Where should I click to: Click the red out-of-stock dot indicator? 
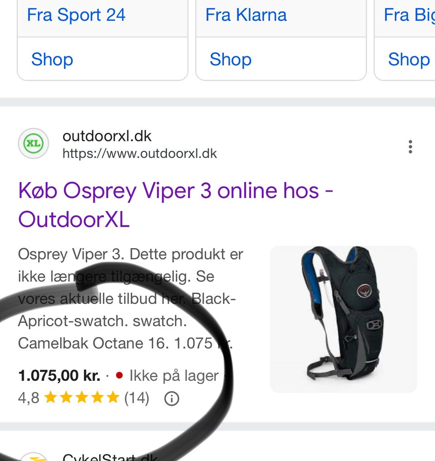119,375
